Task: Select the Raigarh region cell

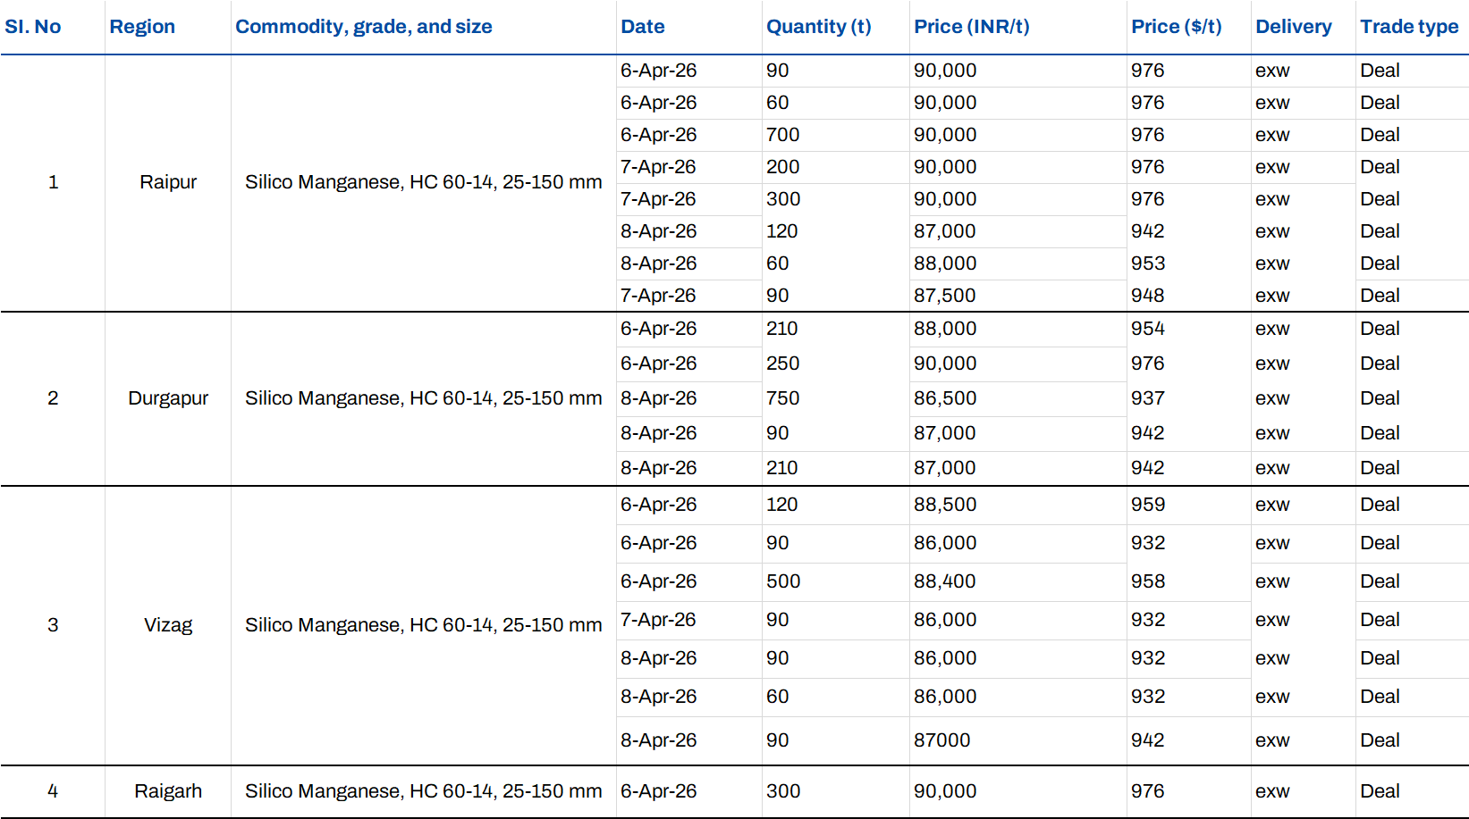Action: [x=168, y=791]
